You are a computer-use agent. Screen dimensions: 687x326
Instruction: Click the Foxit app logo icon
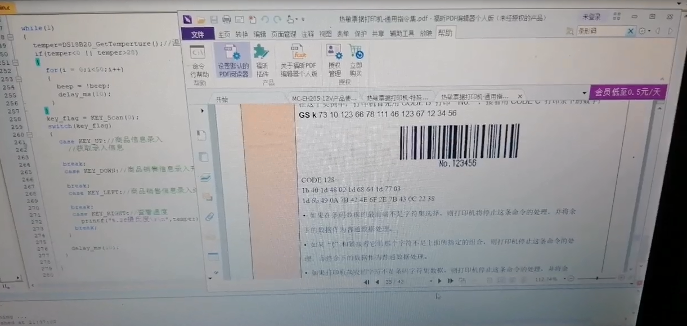[x=187, y=19]
